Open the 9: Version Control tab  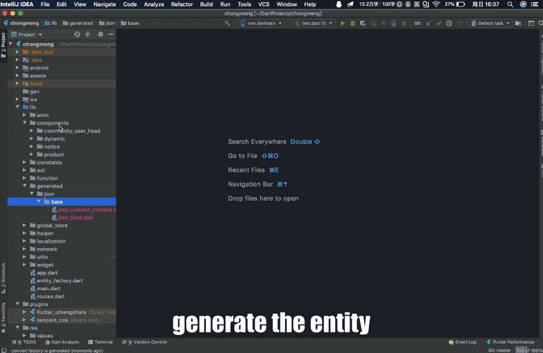[145, 342]
